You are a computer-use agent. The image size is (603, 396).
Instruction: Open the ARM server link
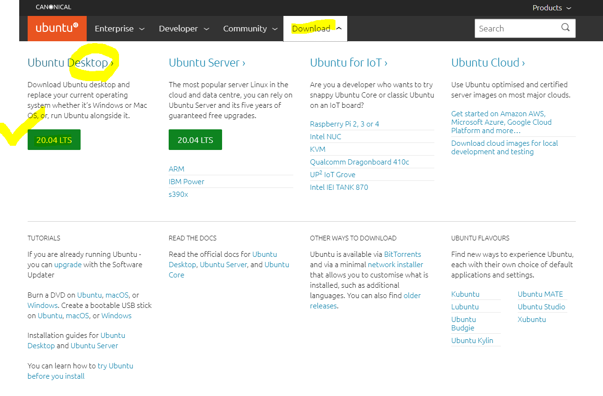pyautogui.click(x=177, y=169)
